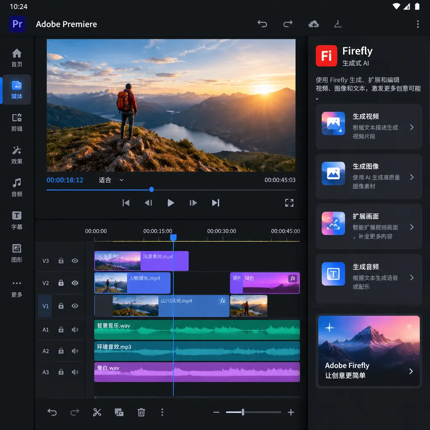
Task: Lock the A1 audio track
Action: click(x=61, y=330)
